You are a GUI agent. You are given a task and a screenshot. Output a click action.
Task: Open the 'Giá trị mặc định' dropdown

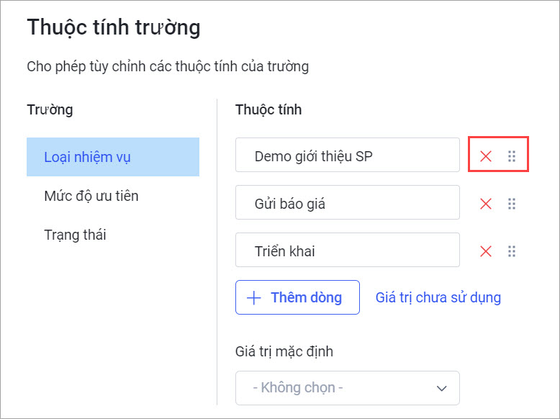pyautogui.click(x=348, y=387)
